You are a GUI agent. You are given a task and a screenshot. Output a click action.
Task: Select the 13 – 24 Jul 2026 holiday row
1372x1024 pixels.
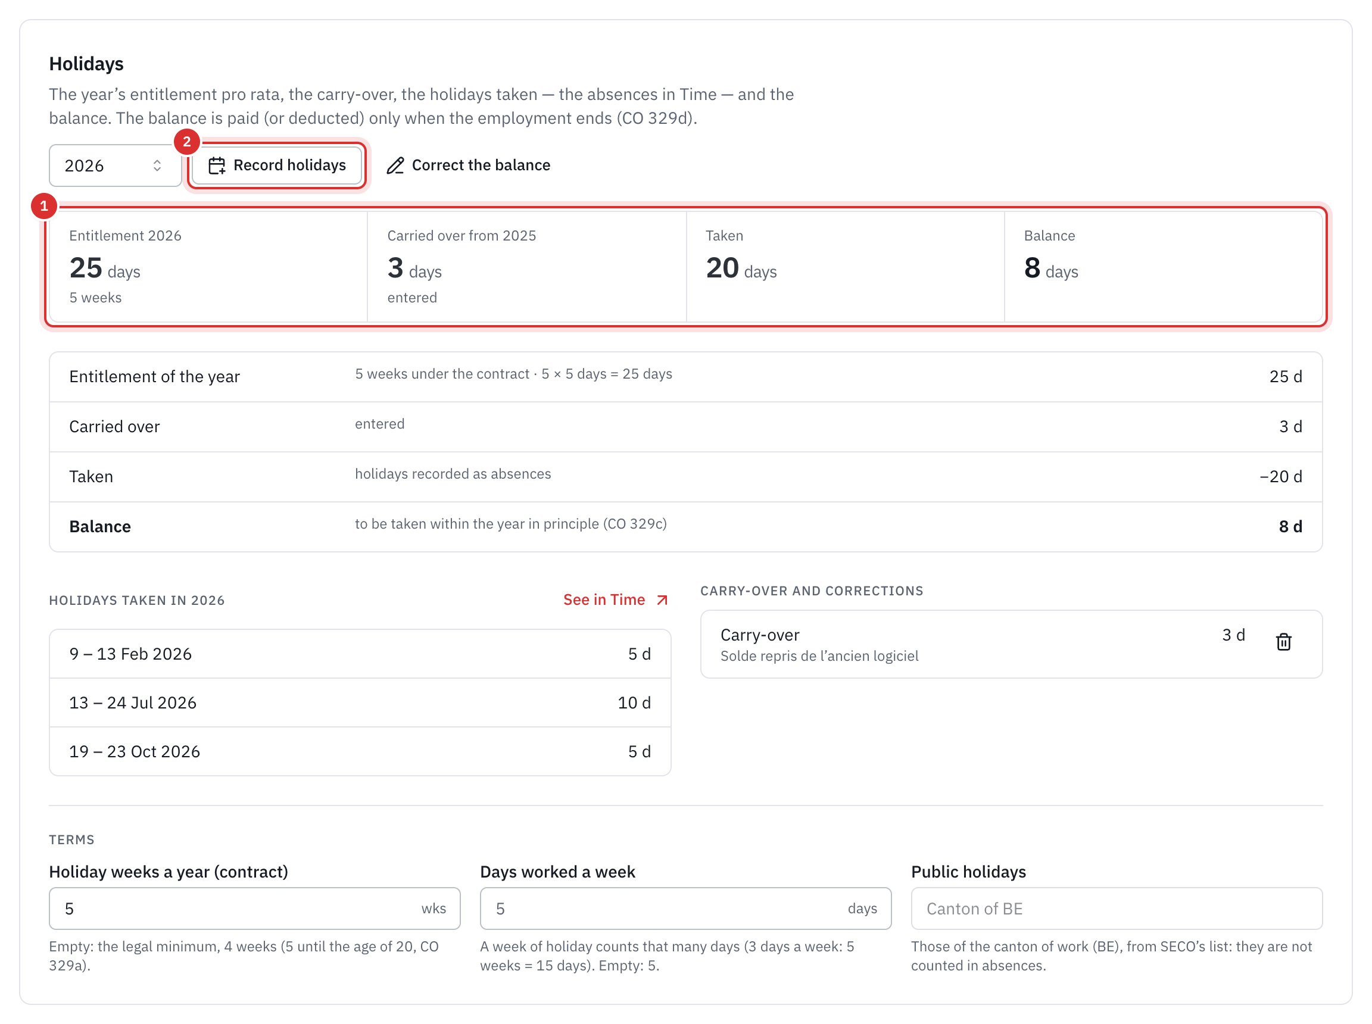(360, 703)
